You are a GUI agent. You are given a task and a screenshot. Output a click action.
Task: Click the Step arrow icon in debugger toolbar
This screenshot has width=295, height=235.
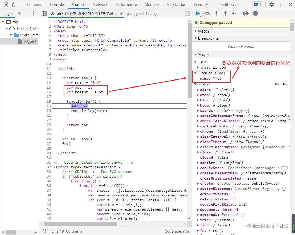[x=234, y=13]
